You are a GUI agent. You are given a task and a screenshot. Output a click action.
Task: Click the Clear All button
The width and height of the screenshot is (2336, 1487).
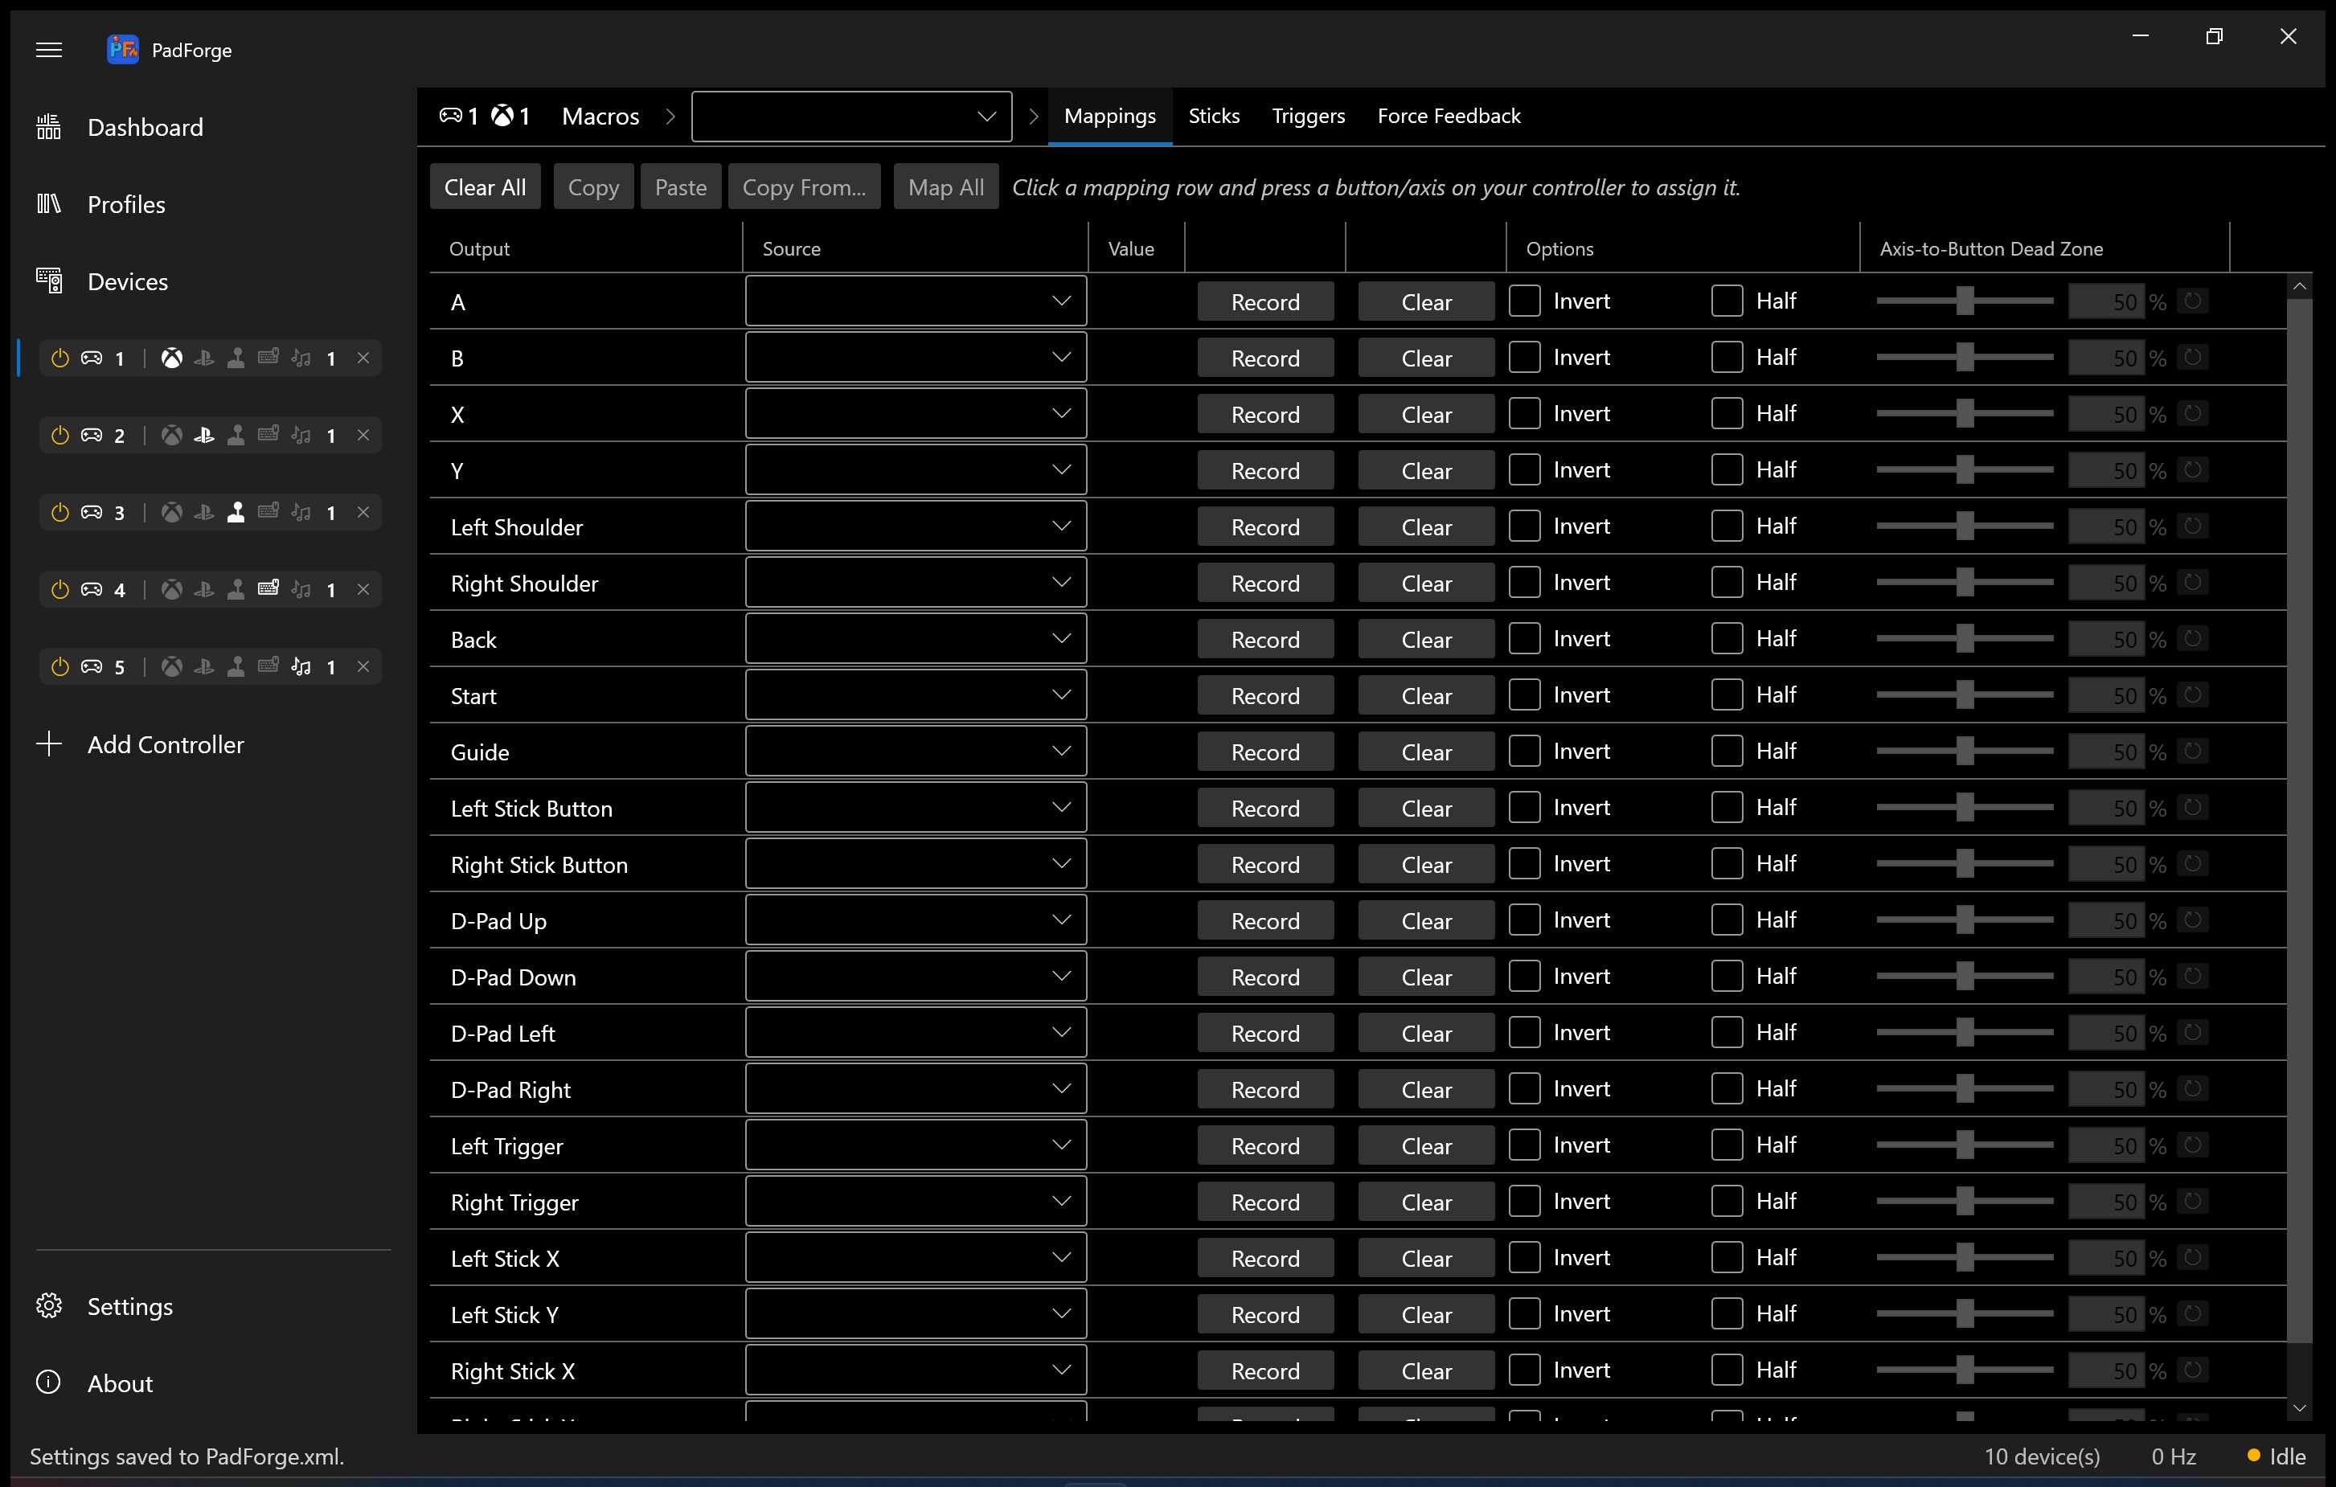pos(485,186)
